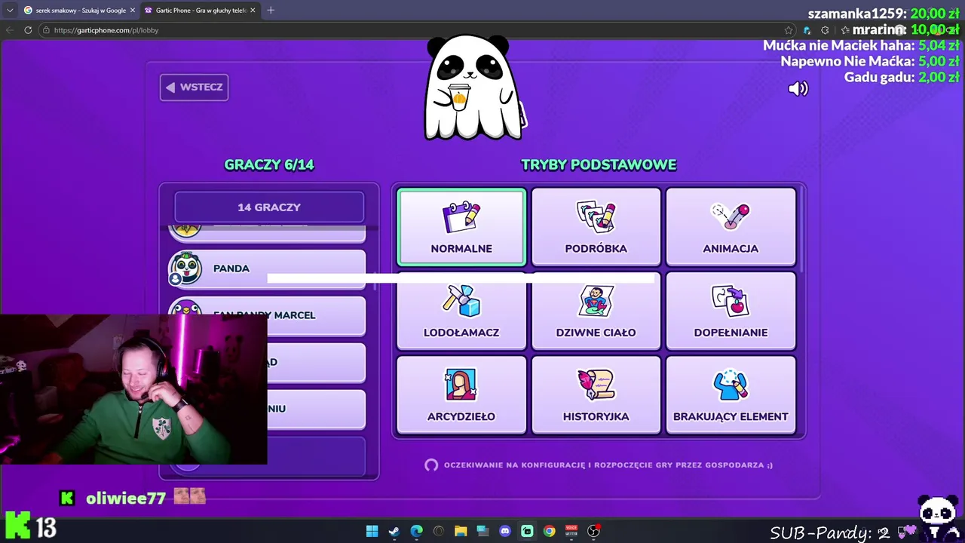Launch Microsoft Edge from the taskbar
This screenshot has height=543, width=965.
point(416,531)
